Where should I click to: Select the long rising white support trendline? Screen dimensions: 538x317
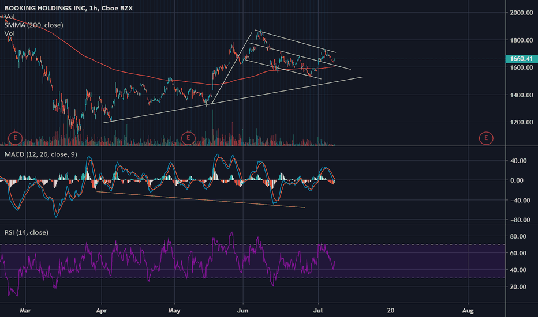[x=233, y=100]
